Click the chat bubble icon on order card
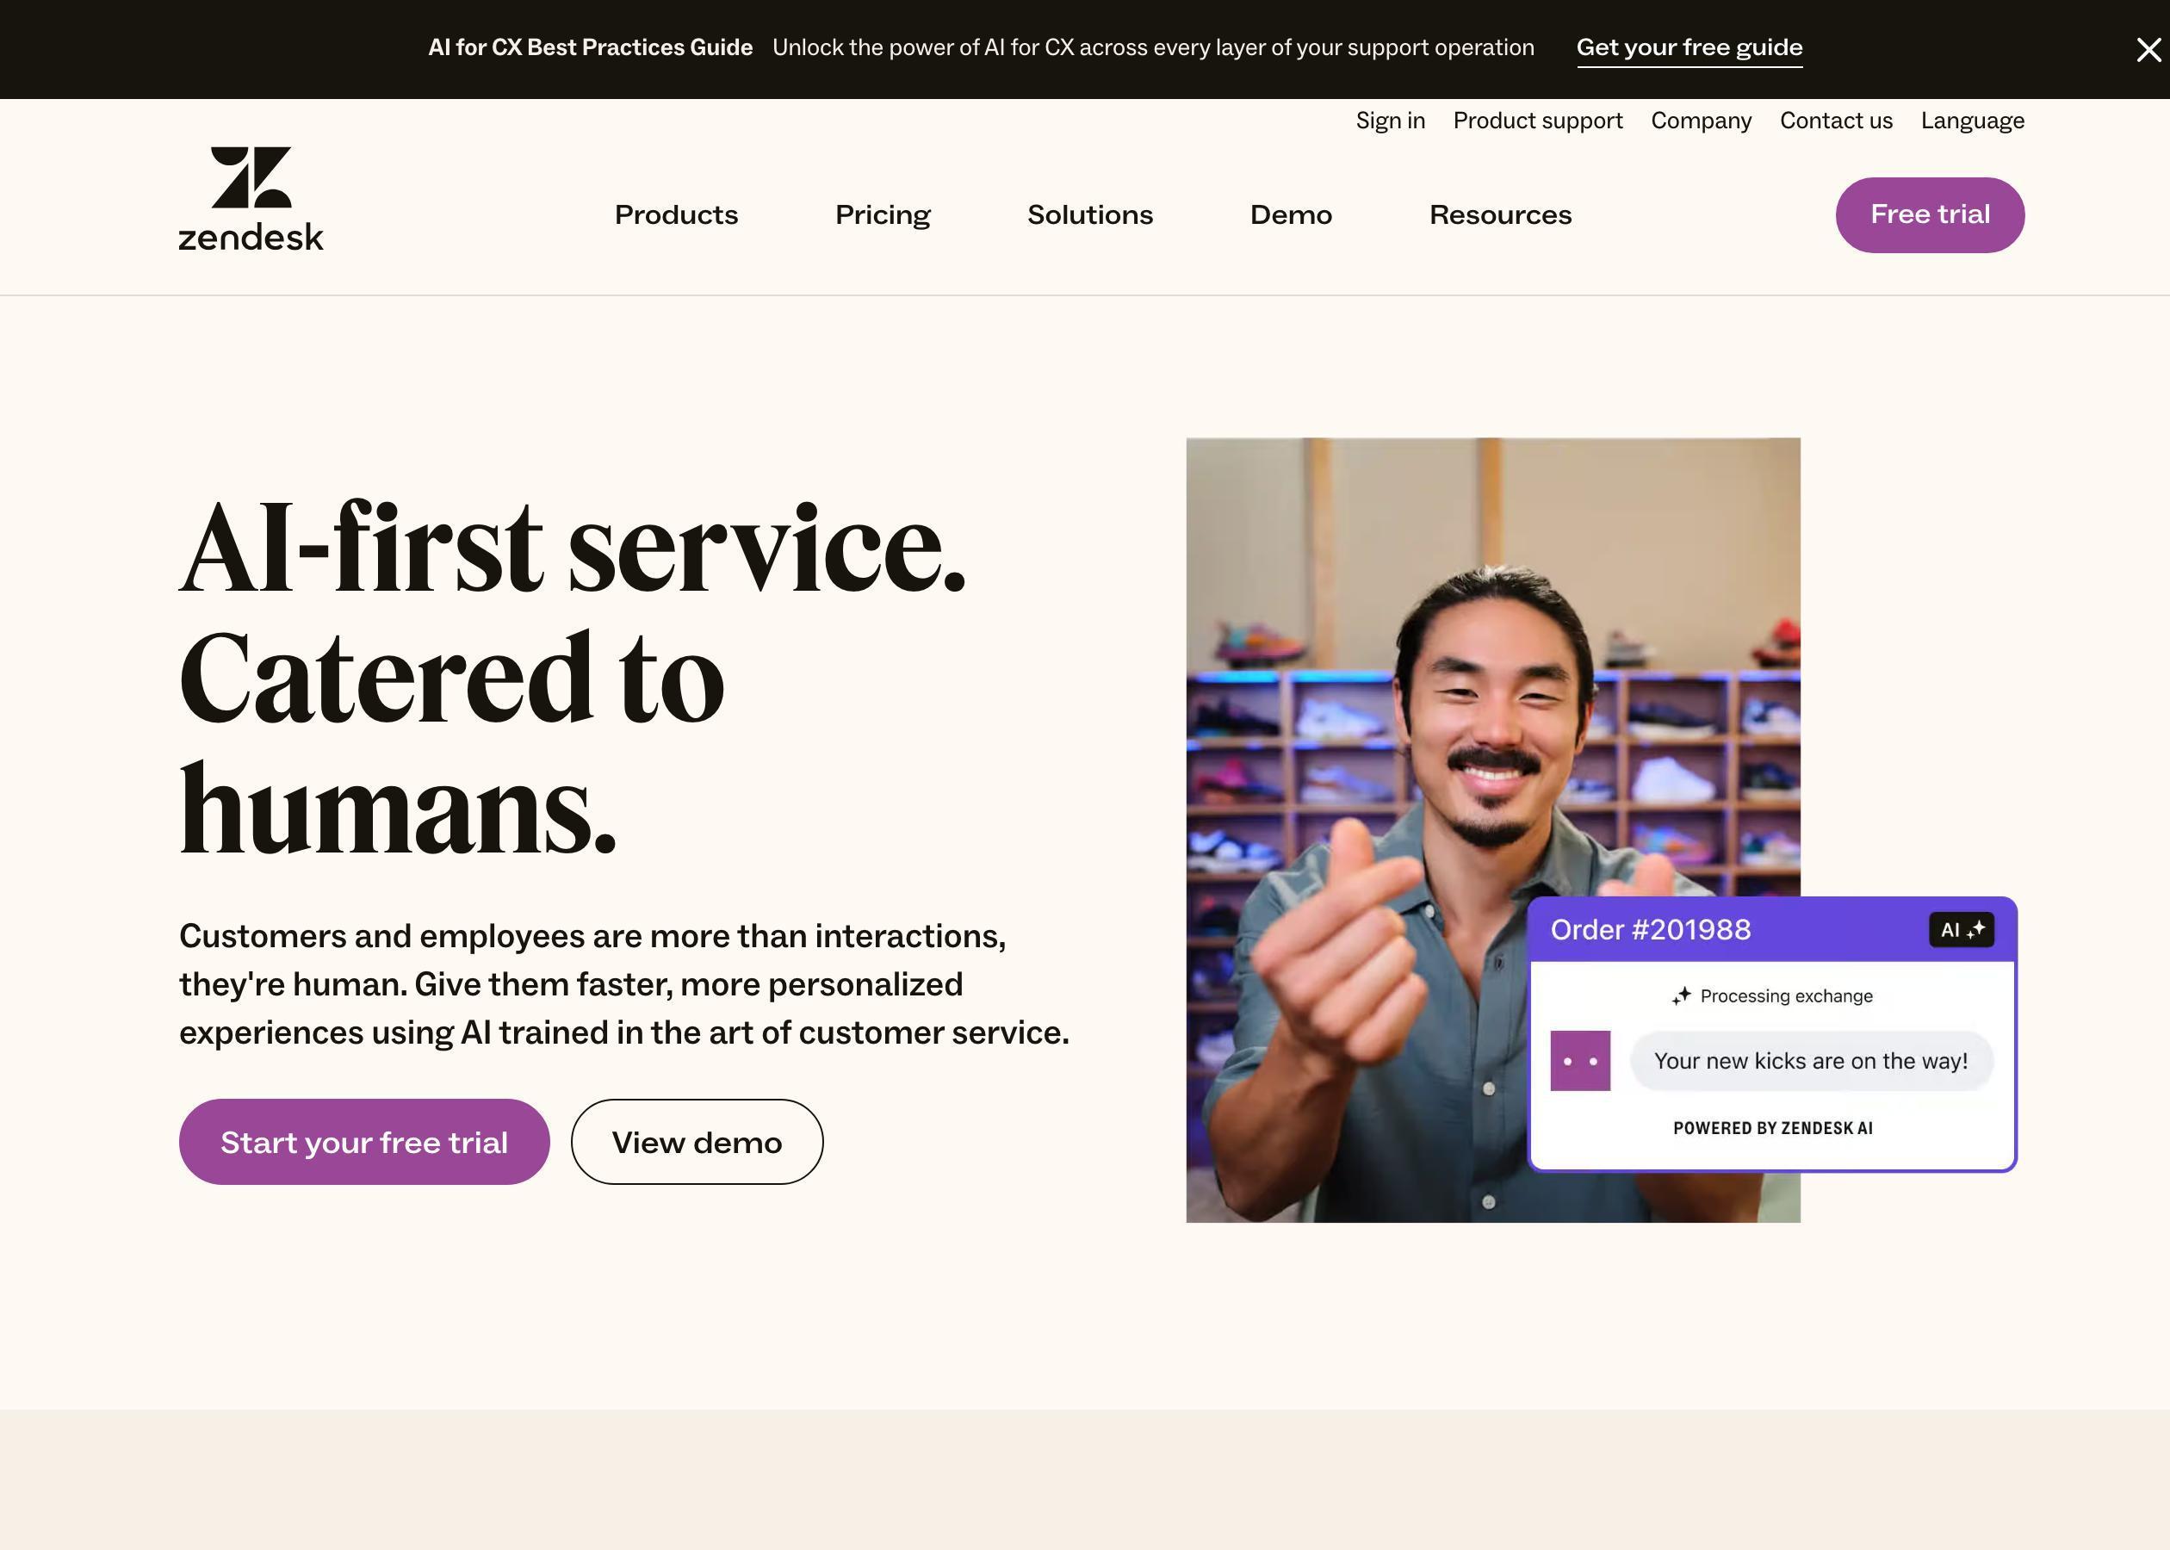Viewport: 2170px width, 1550px height. (x=1578, y=1058)
